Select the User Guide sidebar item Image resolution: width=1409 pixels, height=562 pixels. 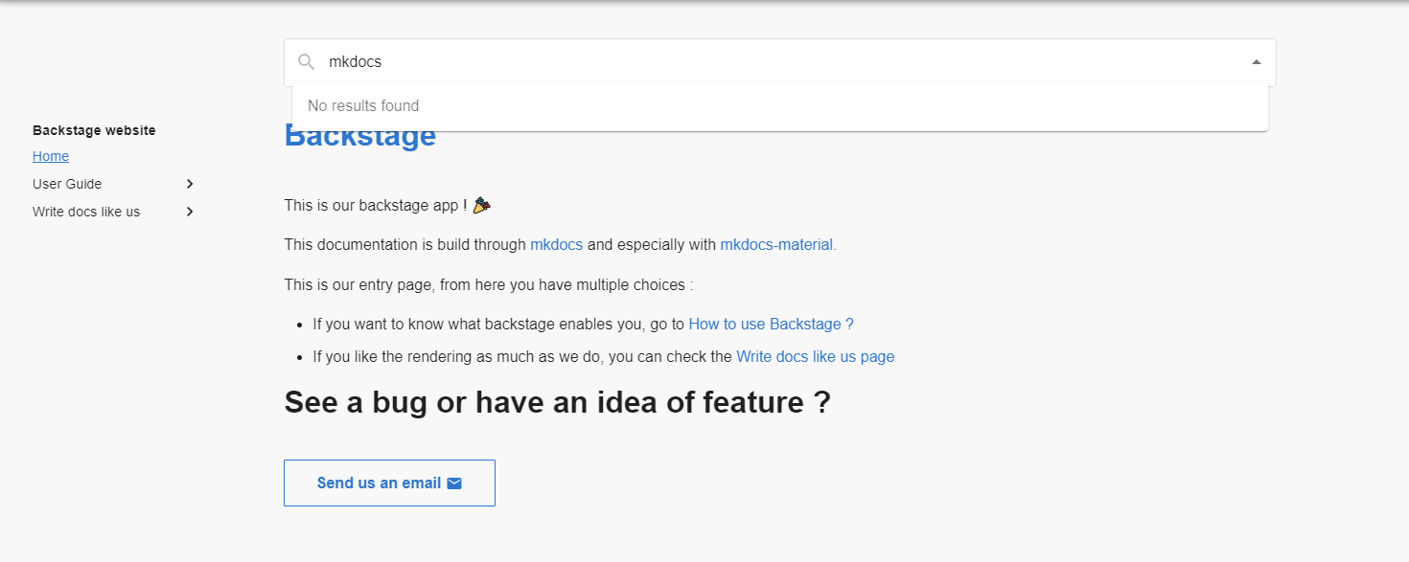67,183
